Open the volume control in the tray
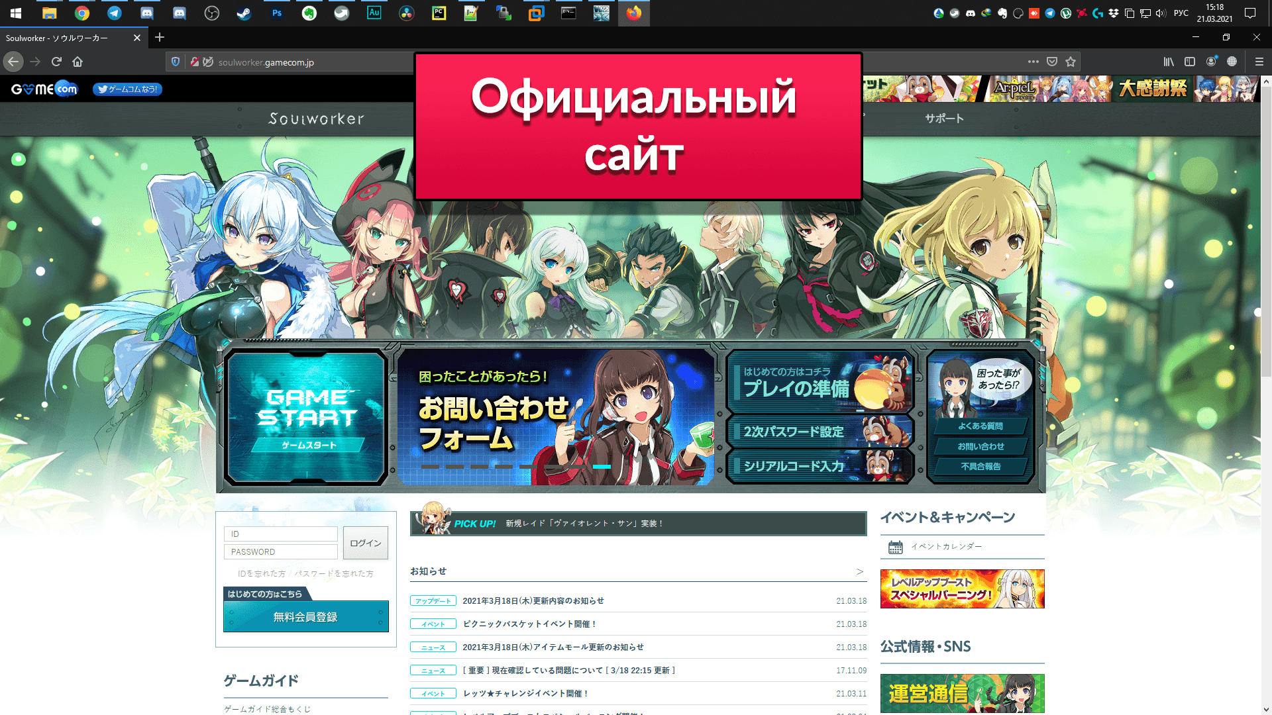Viewport: 1272px width, 715px height. (x=1161, y=13)
